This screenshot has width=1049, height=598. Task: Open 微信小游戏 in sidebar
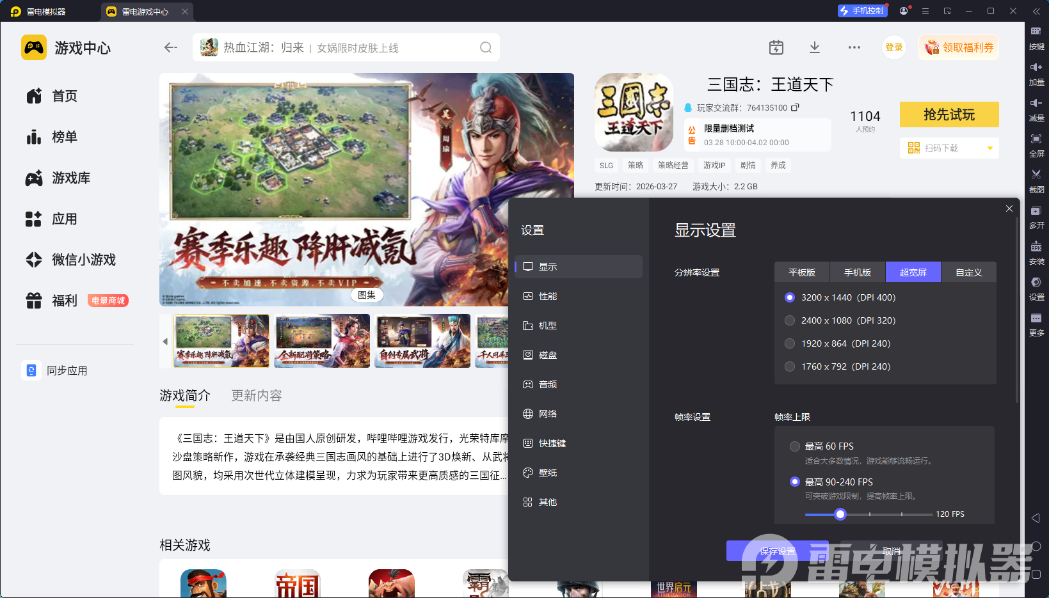pyautogui.click(x=70, y=260)
